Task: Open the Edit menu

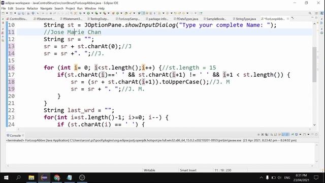Action: click(x=10, y=8)
